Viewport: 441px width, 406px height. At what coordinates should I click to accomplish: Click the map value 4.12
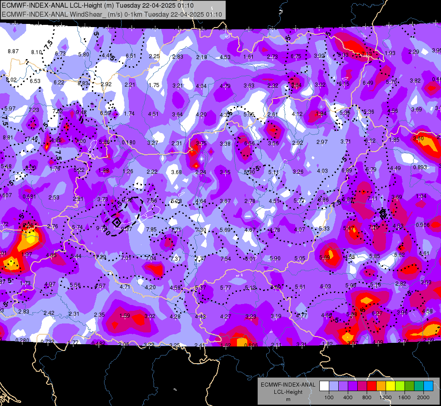(x=297, y=114)
